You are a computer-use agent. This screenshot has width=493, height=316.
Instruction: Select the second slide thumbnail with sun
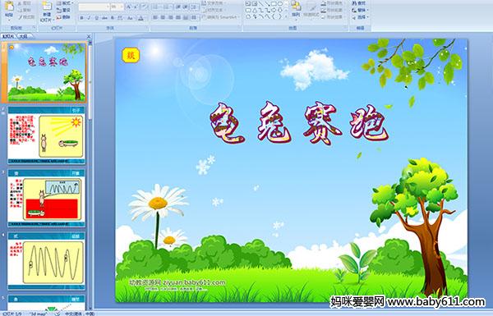tap(46, 135)
